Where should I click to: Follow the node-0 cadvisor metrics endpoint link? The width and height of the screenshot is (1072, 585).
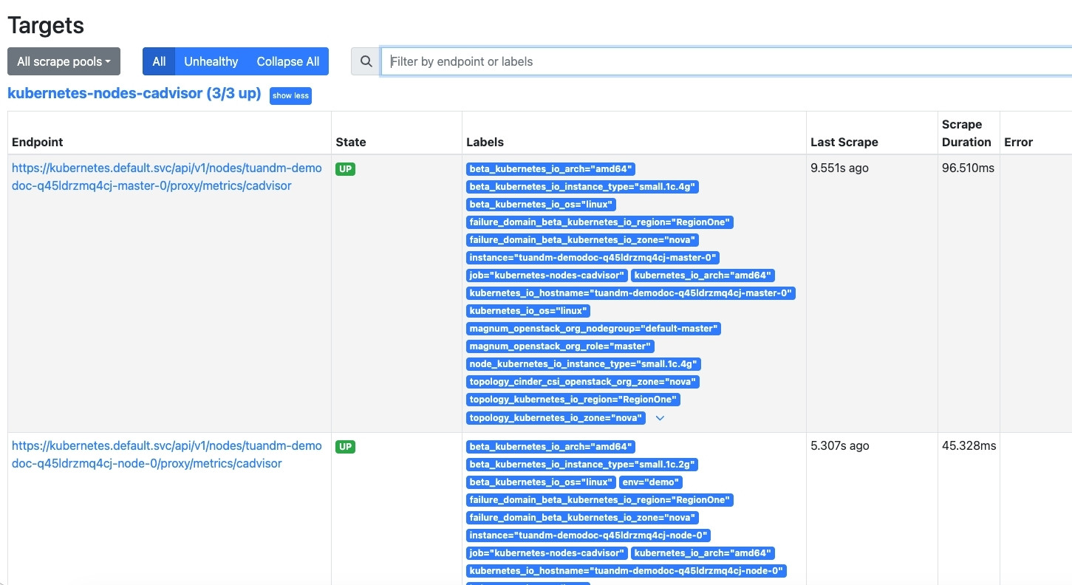pyautogui.click(x=166, y=454)
